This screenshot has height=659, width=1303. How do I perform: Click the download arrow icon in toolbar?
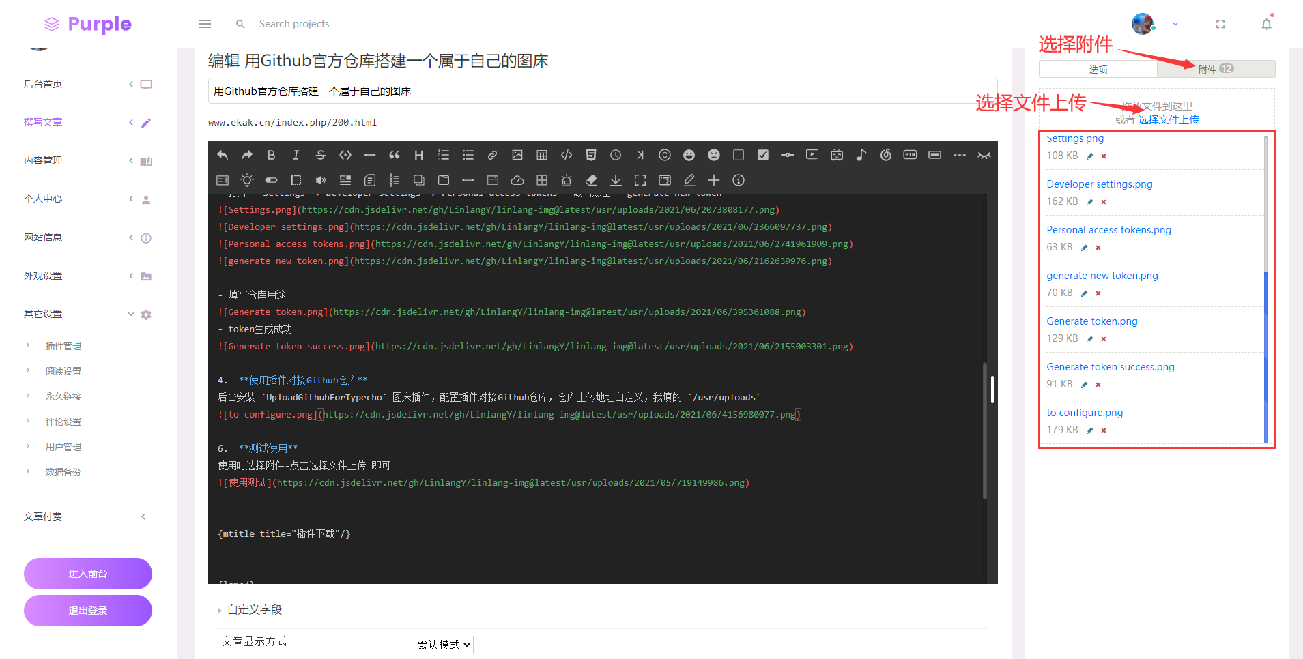[616, 180]
